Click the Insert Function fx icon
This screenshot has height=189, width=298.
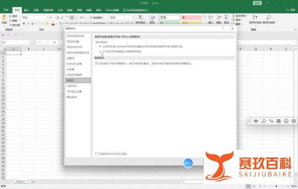click(x=55, y=42)
